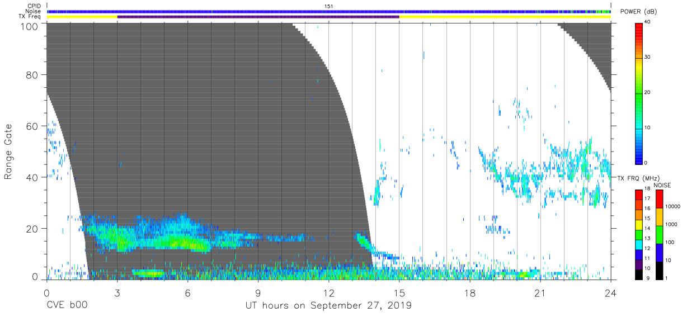Click the UT hours on September 27, 2019 title
The width and height of the screenshot is (687, 317).
(x=328, y=306)
